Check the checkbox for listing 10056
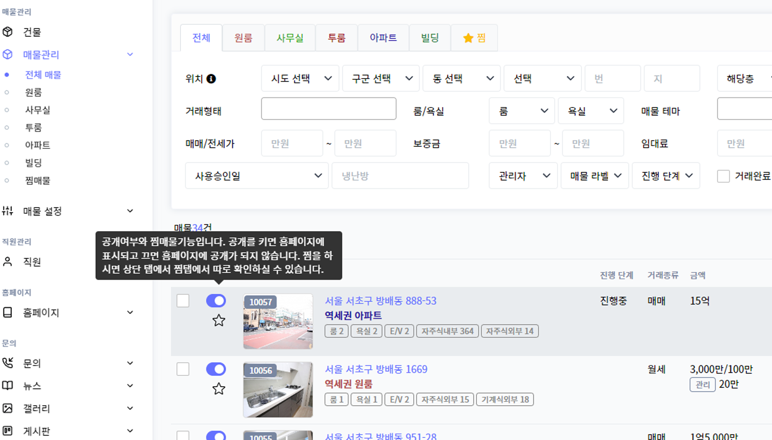Image resolution: width=772 pixels, height=440 pixels. (x=183, y=369)
